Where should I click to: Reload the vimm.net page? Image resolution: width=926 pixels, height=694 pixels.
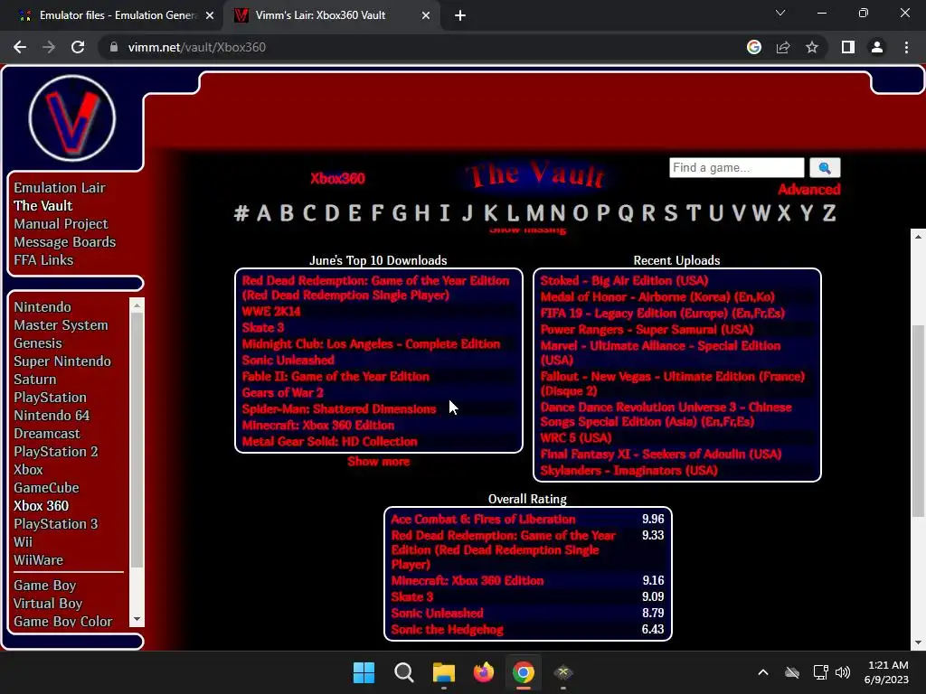pyautogui.click(x=78, y=47)
